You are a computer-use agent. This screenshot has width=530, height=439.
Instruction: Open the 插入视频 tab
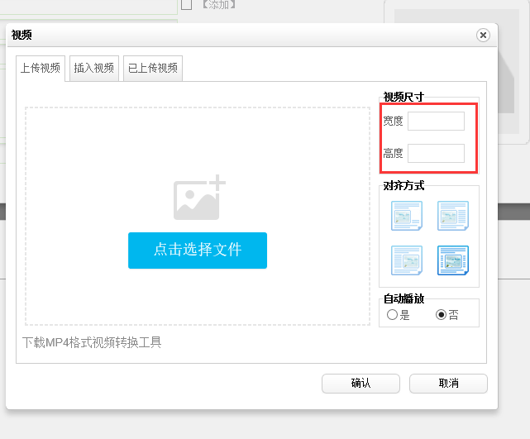pyautogui.click(x=94, y=69)
